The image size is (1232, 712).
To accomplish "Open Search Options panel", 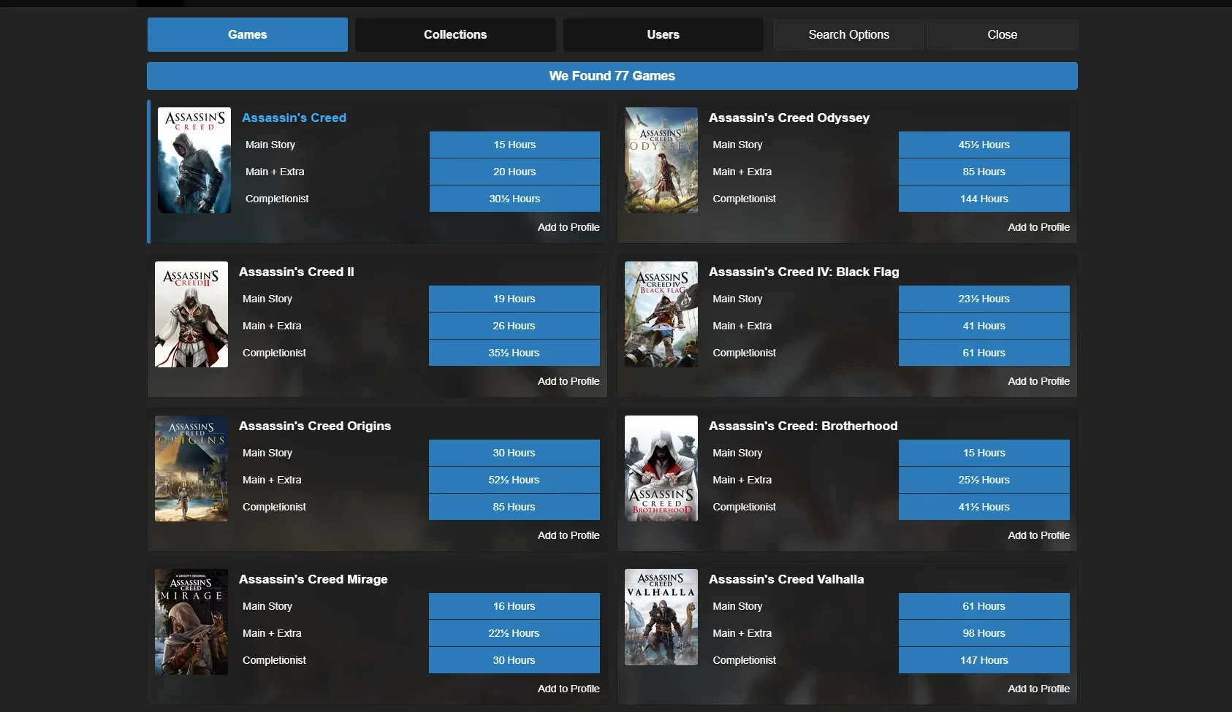I will click(848, 34).
